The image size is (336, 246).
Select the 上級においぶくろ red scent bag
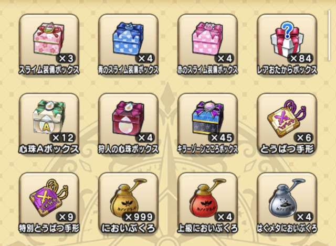(x=208, y=203)
